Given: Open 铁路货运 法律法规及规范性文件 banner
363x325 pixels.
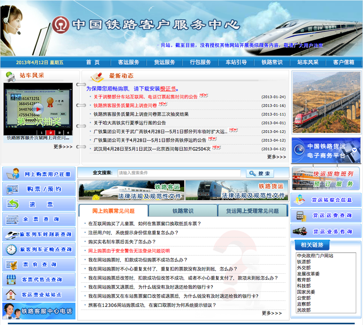Looking at the screenshot, I should 236,190.
